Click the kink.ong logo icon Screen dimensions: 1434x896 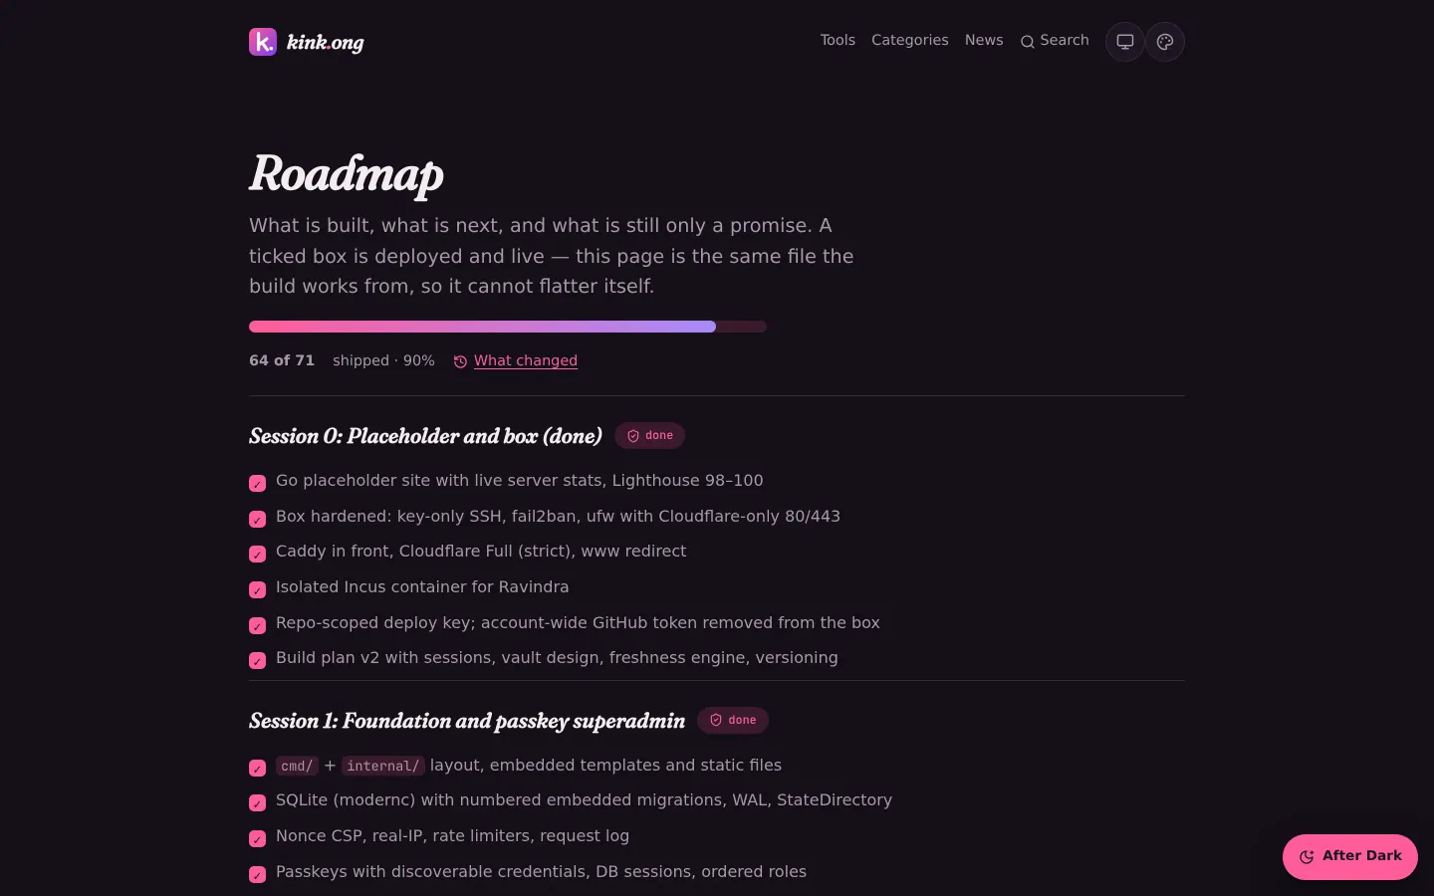[263, 42]
